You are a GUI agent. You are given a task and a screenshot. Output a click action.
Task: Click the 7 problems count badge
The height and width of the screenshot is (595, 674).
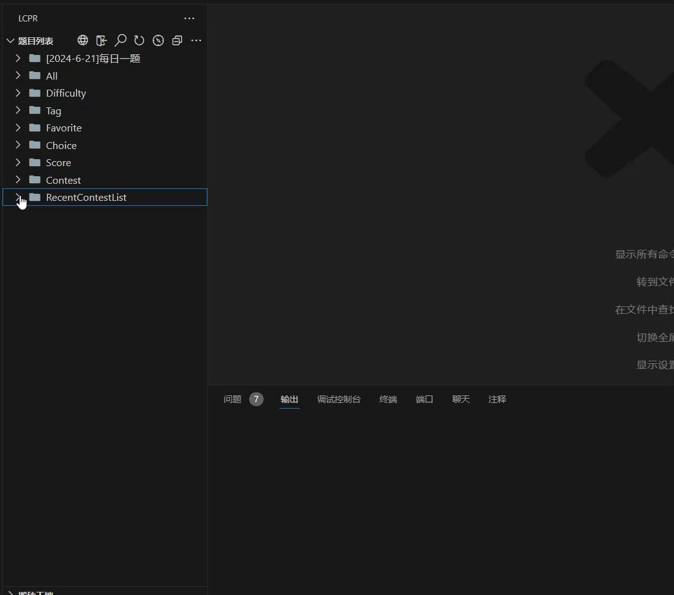coord(256,399)
